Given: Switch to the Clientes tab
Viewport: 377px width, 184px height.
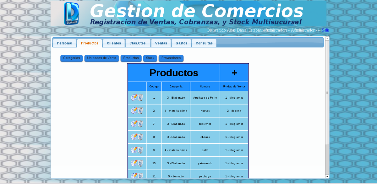Looking at the screenshot, I should click(x=114, y=43).
